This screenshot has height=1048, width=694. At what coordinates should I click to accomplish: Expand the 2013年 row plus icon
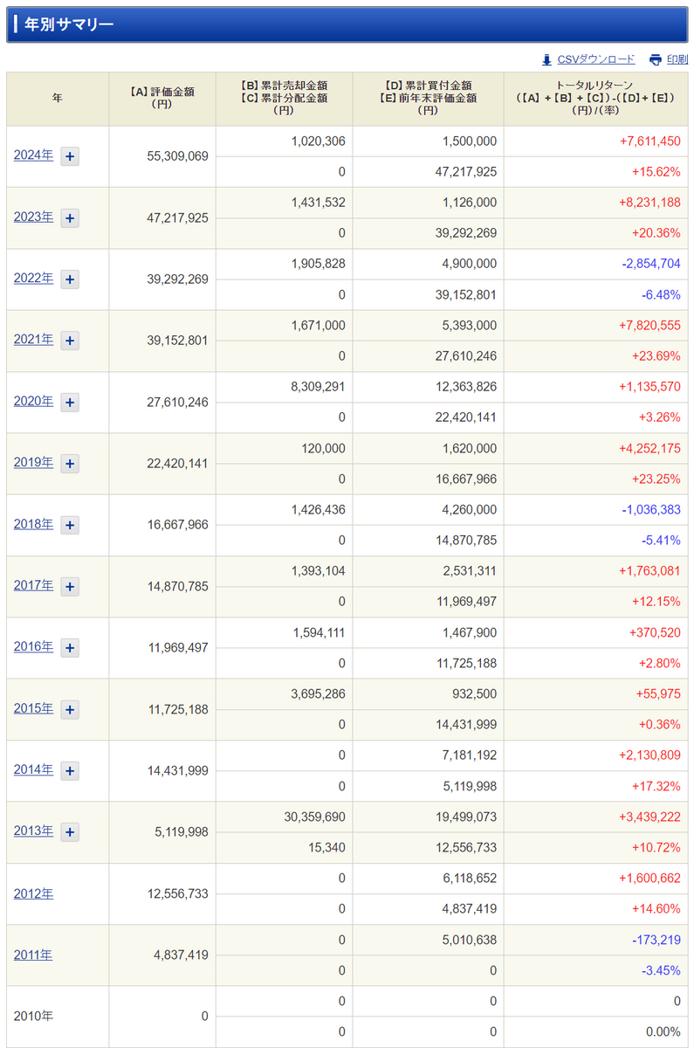(70, 832)
